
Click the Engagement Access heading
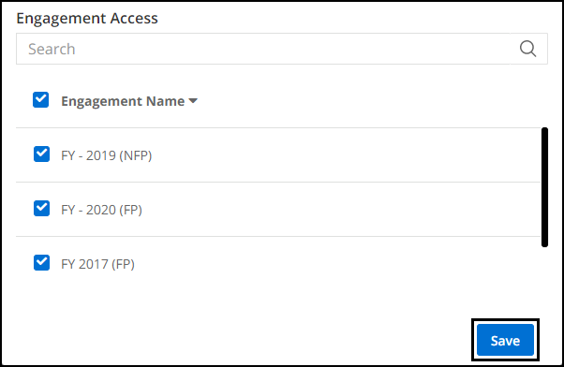coord(87,19)
